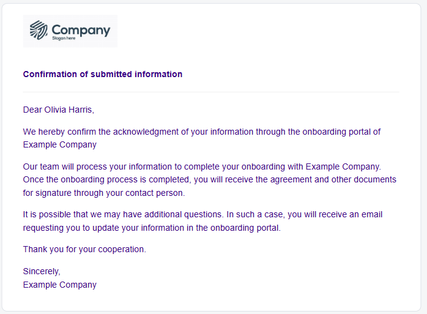The width and height of the screenshot is (427, 314).
Task: Click the "Our team will process" sentence
Action: click(x=66, y=166)
